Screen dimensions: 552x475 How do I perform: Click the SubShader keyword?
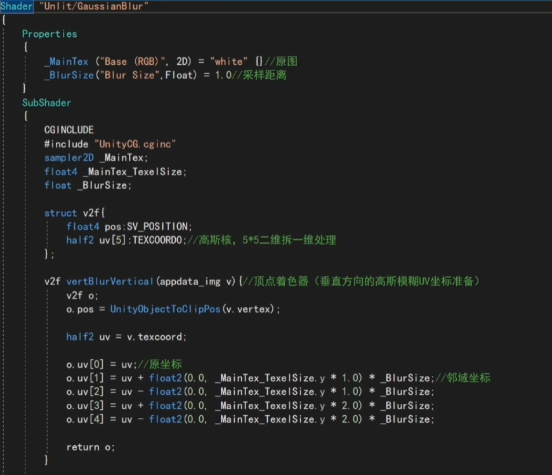[x=46, y=102]
